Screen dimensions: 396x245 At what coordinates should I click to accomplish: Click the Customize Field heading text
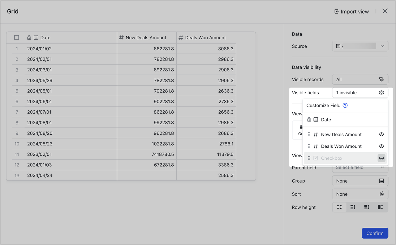(323, 105)
